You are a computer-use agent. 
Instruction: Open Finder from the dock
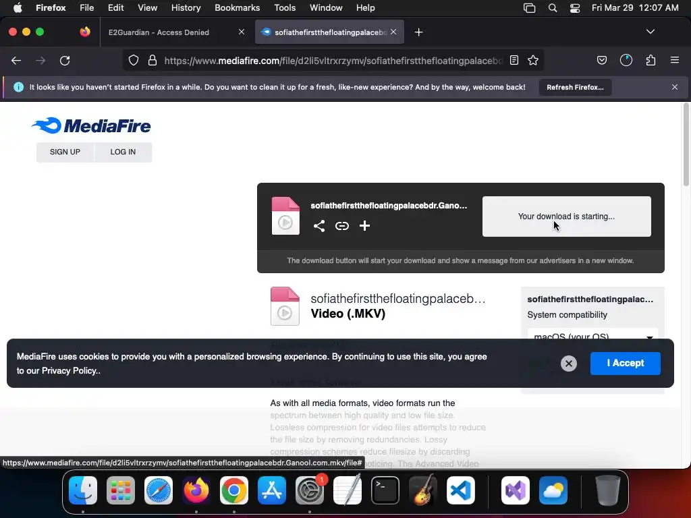coord(83,490)
